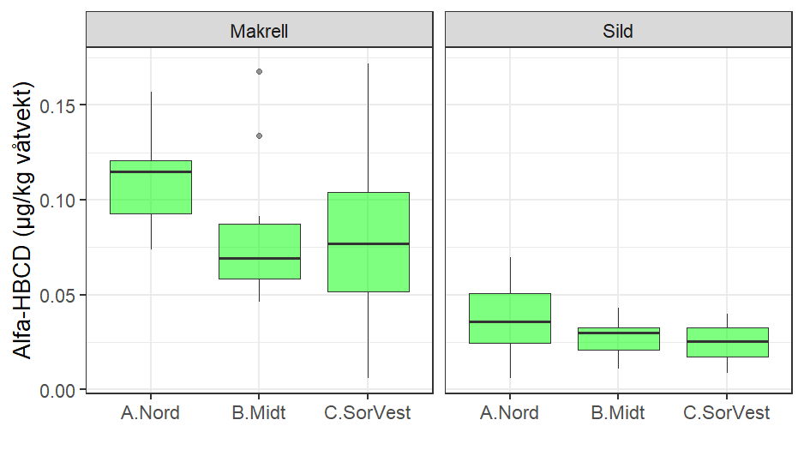Click the lower outlier point above Makrell B.Midt
Screen dimensions: 804x462
tap(259, 135)
